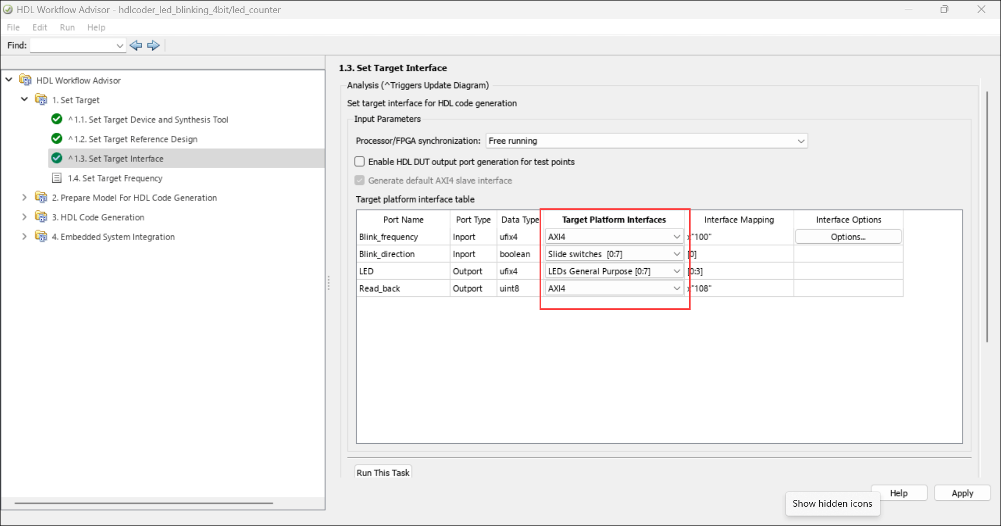Click the Help button at bottom
The image size is (1001, 526).
[899, 493]
